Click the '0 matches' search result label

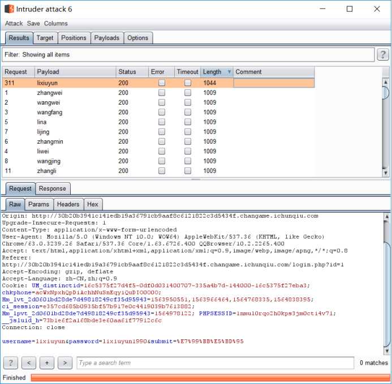point(374,363)
